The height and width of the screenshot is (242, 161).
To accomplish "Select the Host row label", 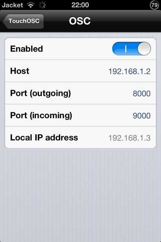I will [x=20, y=71].
